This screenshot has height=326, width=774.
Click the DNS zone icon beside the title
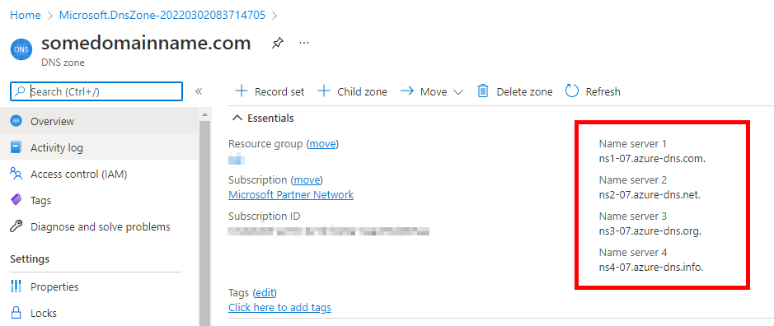[x=21, y=50]
